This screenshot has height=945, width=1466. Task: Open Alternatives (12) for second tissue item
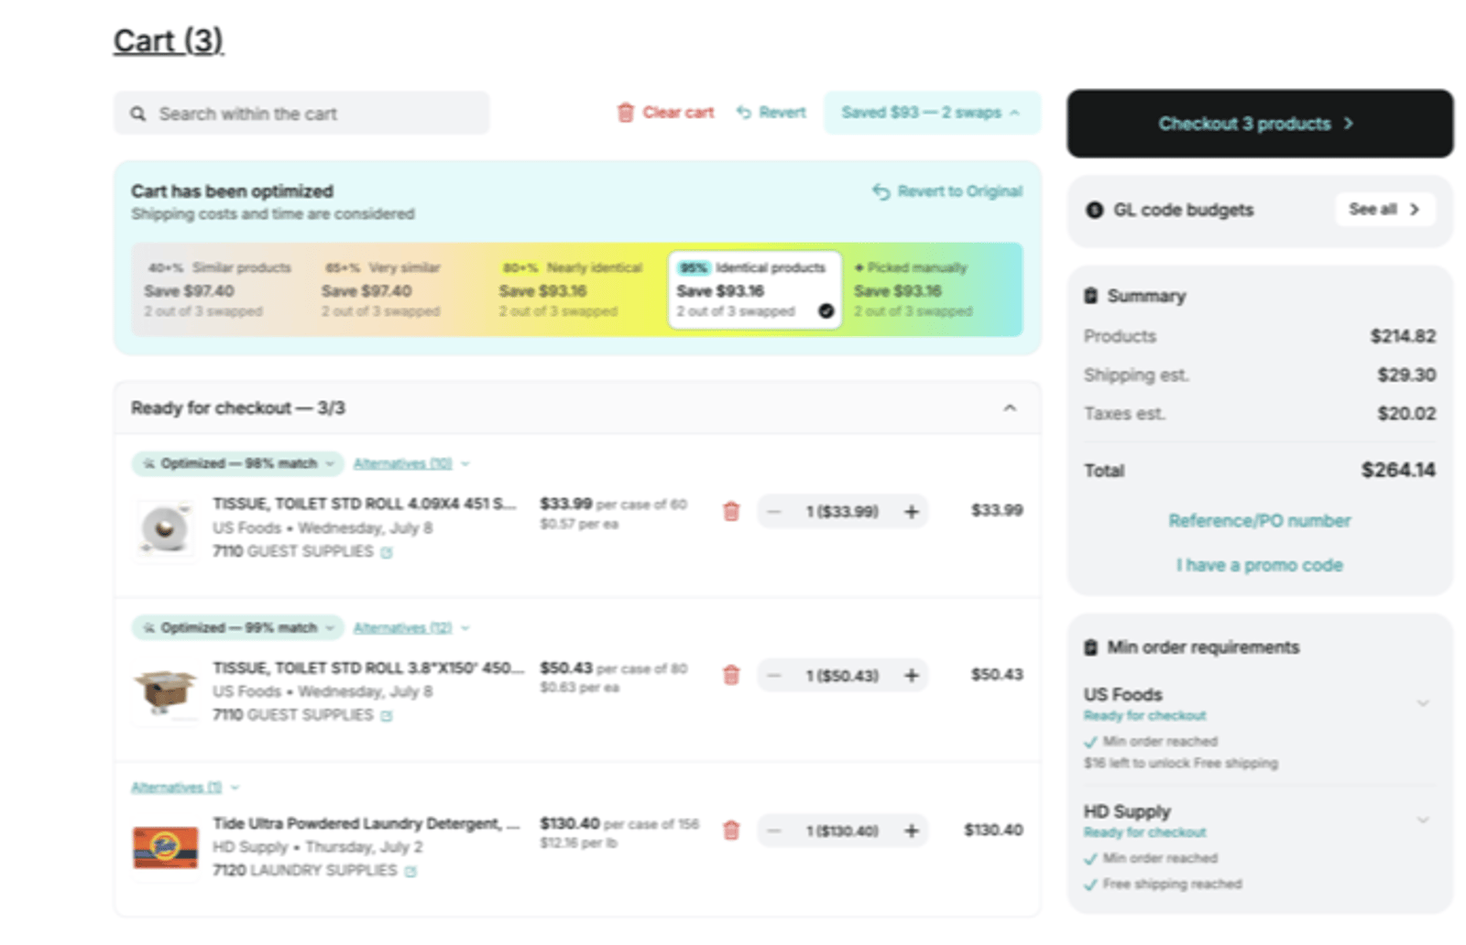click(411, 628)
